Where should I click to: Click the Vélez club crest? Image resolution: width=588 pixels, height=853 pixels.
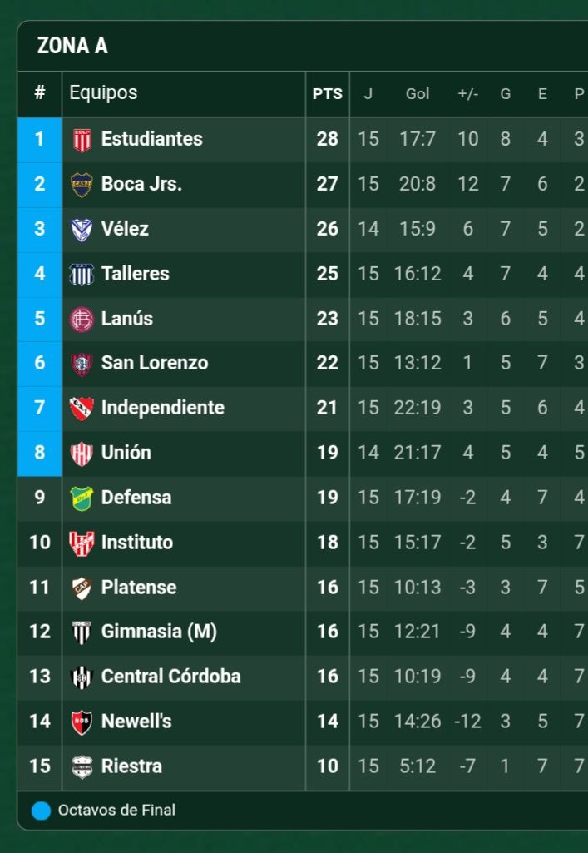[x=81, y=230]
